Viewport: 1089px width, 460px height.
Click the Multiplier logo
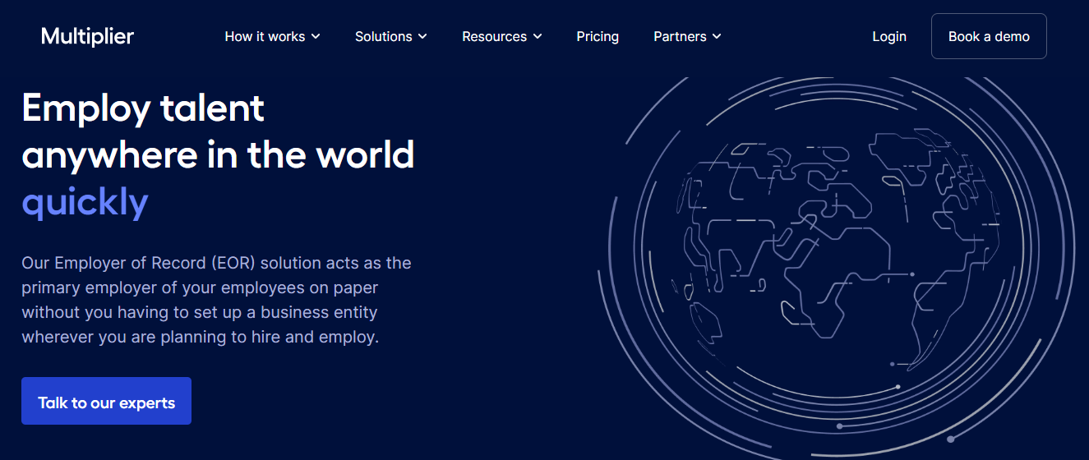click(x=87, y=36)
